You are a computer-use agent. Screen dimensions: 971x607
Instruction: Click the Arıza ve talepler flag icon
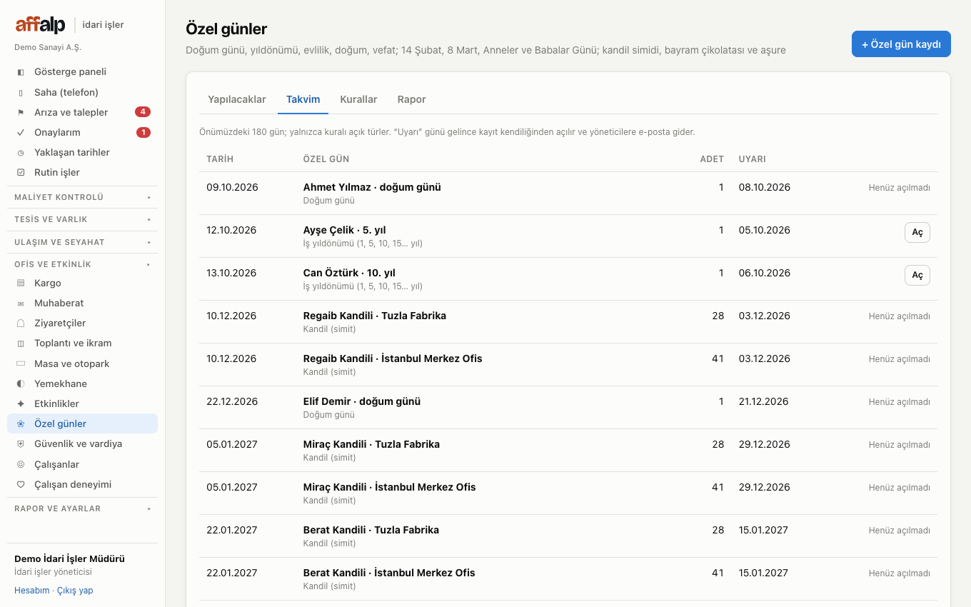coord(21,112)
